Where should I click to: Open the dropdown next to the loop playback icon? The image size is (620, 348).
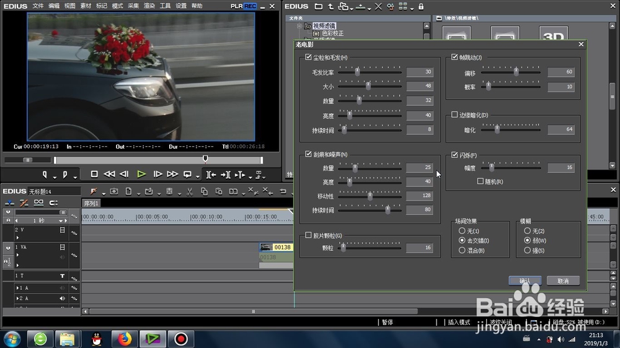(197, 177)
